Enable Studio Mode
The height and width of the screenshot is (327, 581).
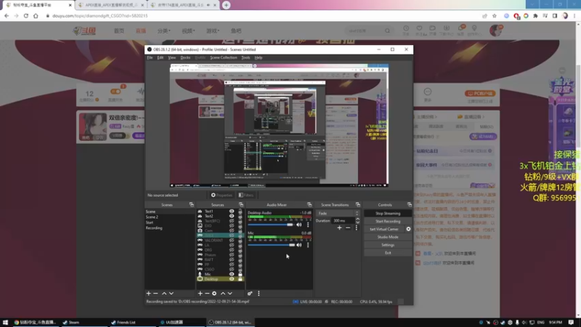click(388, 237)
